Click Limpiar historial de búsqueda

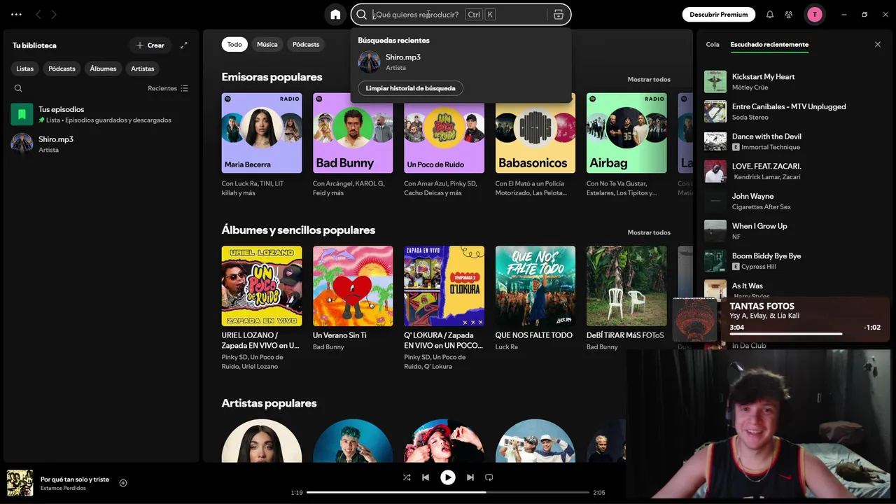coord(410,88)
